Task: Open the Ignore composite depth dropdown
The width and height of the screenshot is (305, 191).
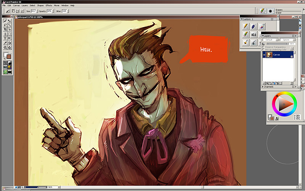Action: pos(287,40)
